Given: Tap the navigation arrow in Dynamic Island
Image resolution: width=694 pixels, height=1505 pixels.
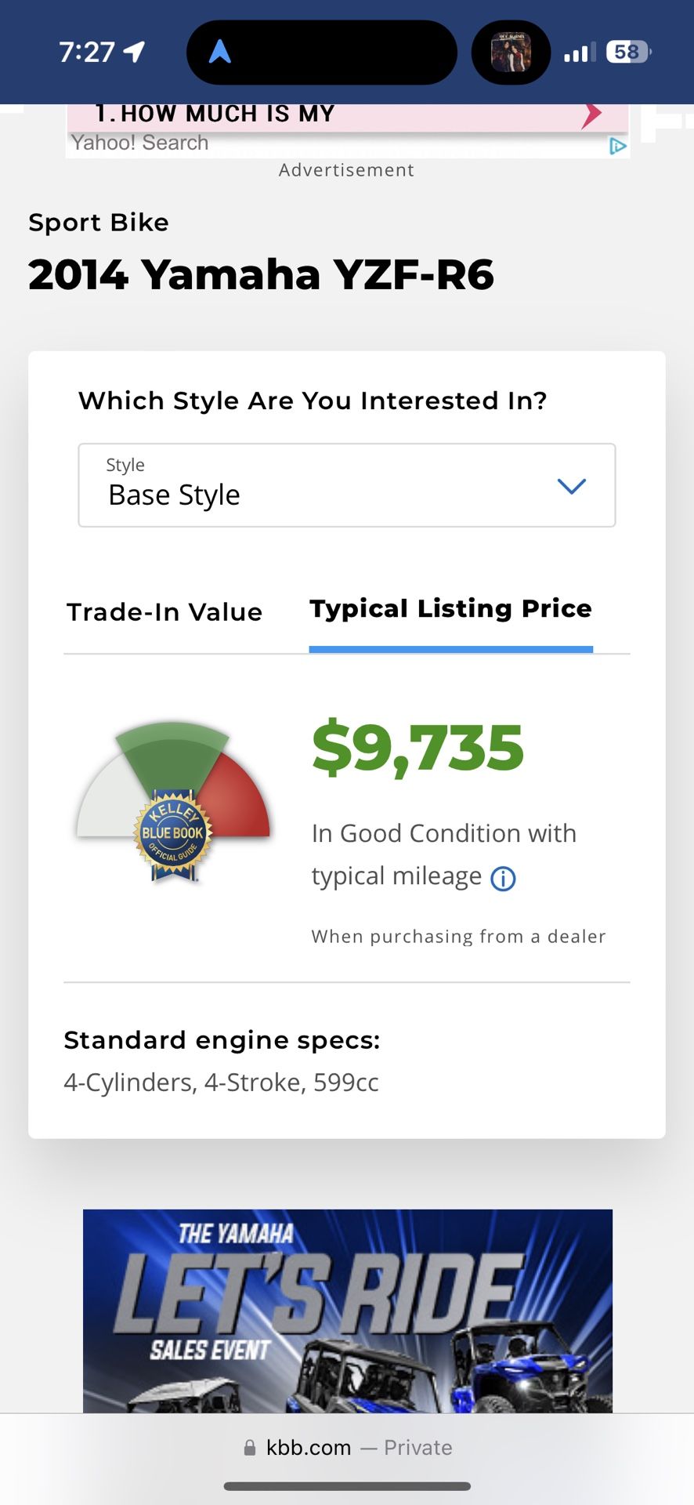Looking at the screenshot, I should [x=220, y=52].
